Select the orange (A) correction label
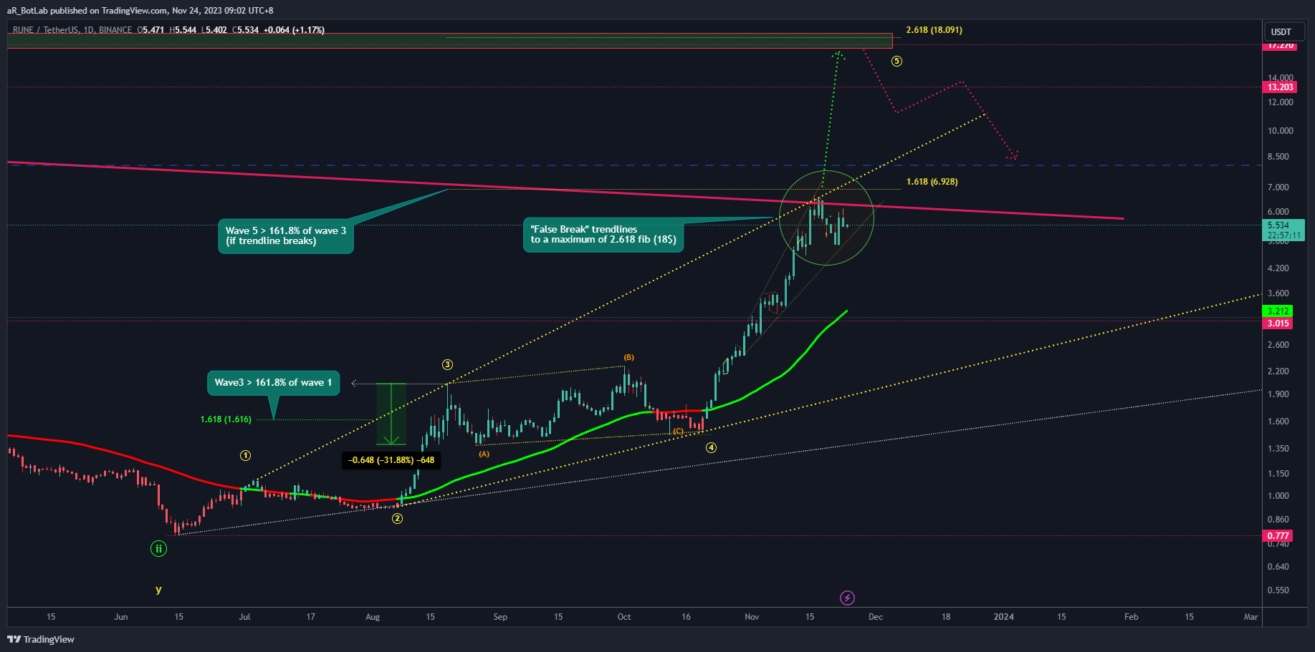 pos(484,454)
